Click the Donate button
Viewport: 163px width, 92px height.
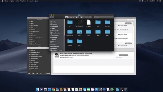pyautogui.click(x=47, y=73)
